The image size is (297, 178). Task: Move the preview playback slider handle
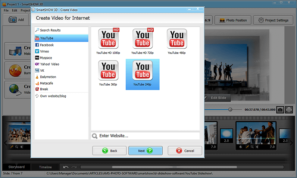pyautogui.click(x=230, y=110)
